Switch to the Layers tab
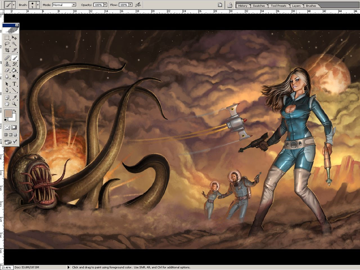360x270 pixels. [x=296, y=6]
